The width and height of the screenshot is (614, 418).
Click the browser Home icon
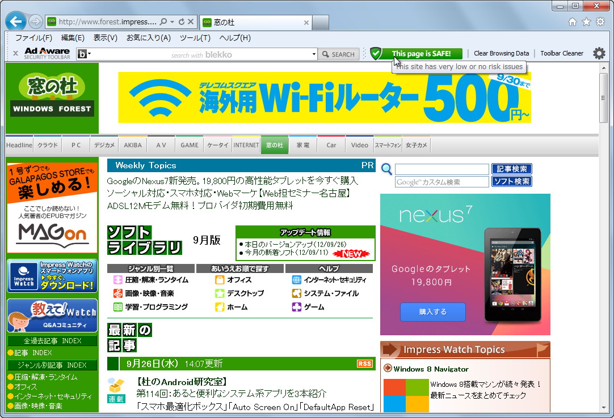pos(573,21)
